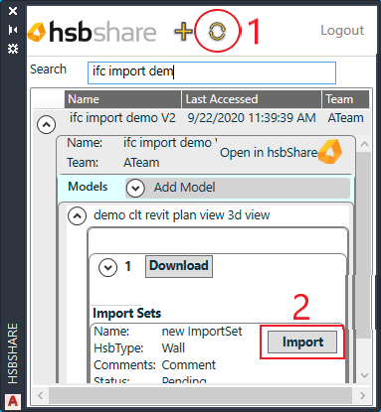Click the horizontal scrollbar left arrow
The image size is (381, 412).
41,395
